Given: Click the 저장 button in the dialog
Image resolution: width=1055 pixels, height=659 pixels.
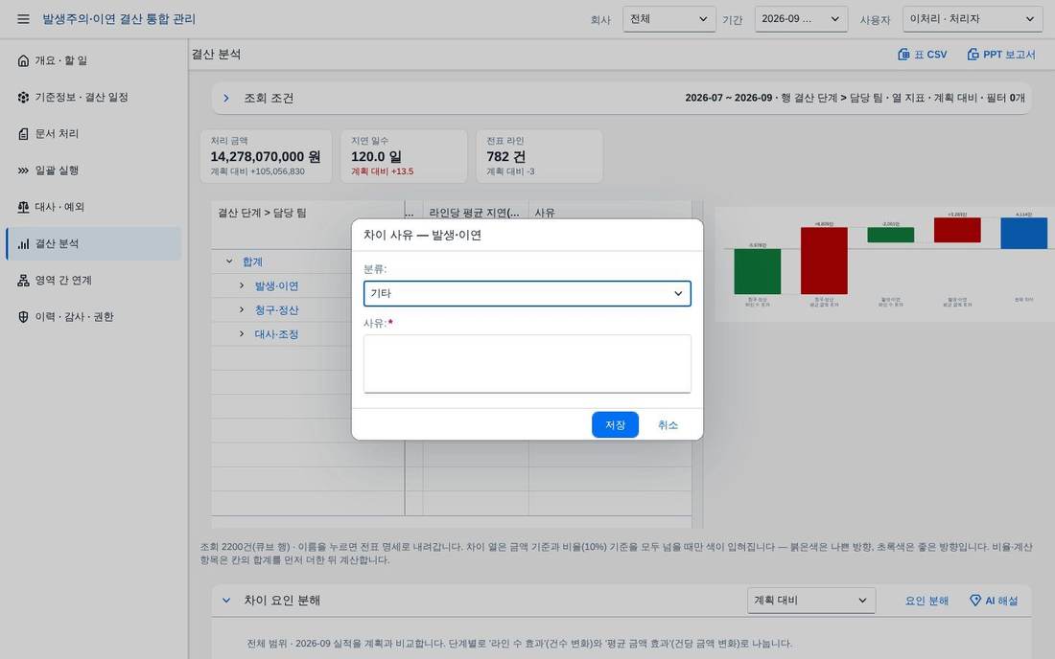Looking at the screenshot, I should (x=615, y=424).
